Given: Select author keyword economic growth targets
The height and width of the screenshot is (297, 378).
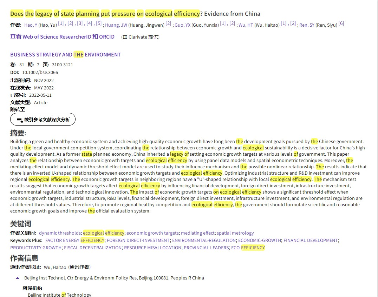Looking at the screenshot, I should [152, 233].
